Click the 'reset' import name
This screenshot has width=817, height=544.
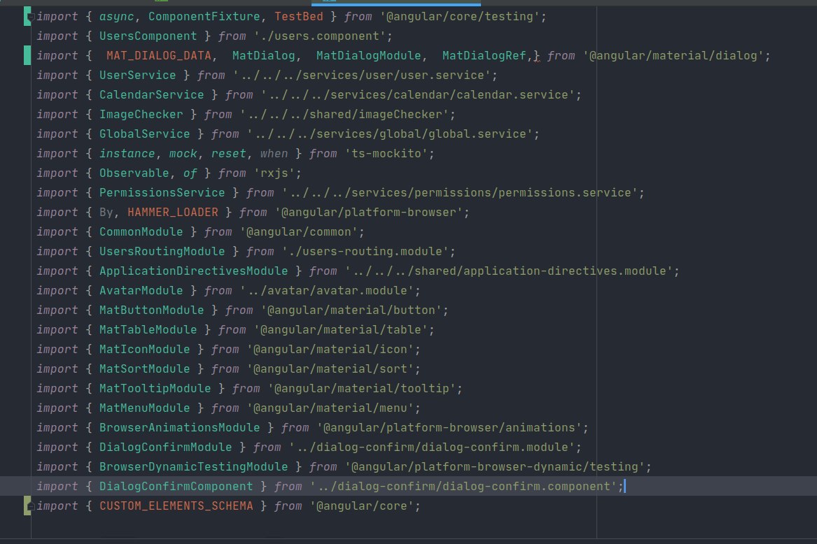228,154
